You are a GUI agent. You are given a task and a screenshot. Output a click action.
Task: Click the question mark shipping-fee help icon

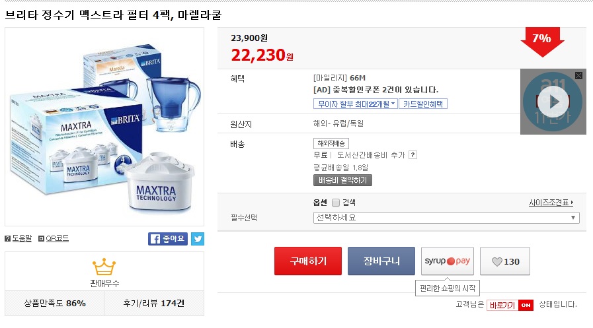413,155
